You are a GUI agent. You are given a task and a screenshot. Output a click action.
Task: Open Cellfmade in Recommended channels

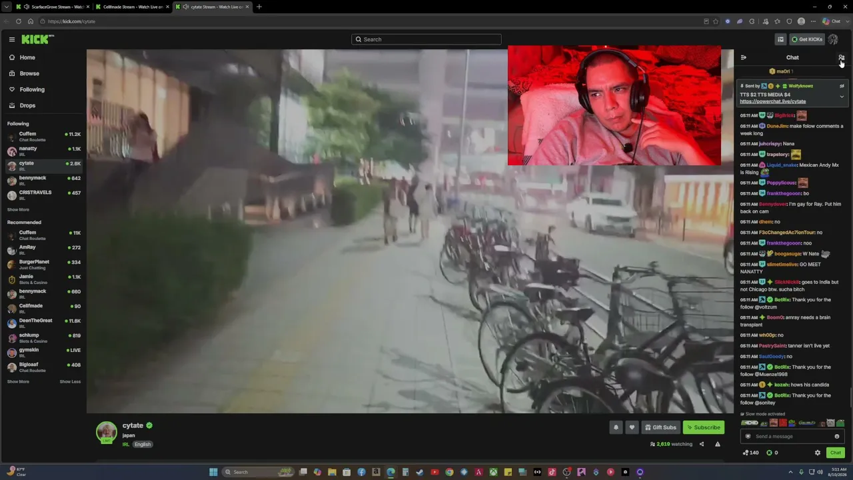(x=44, y=309)
